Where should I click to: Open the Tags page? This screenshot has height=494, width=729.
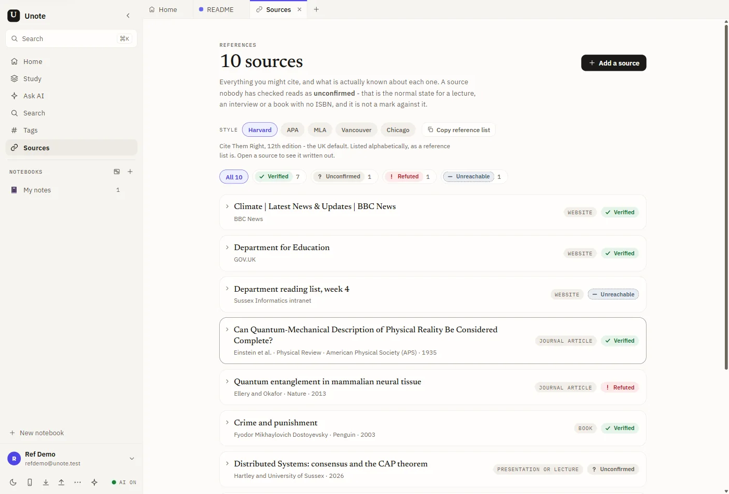point(71,130)
